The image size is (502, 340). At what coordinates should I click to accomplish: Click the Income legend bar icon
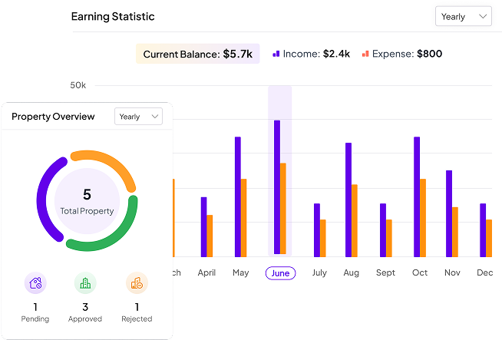pos(276,54)
